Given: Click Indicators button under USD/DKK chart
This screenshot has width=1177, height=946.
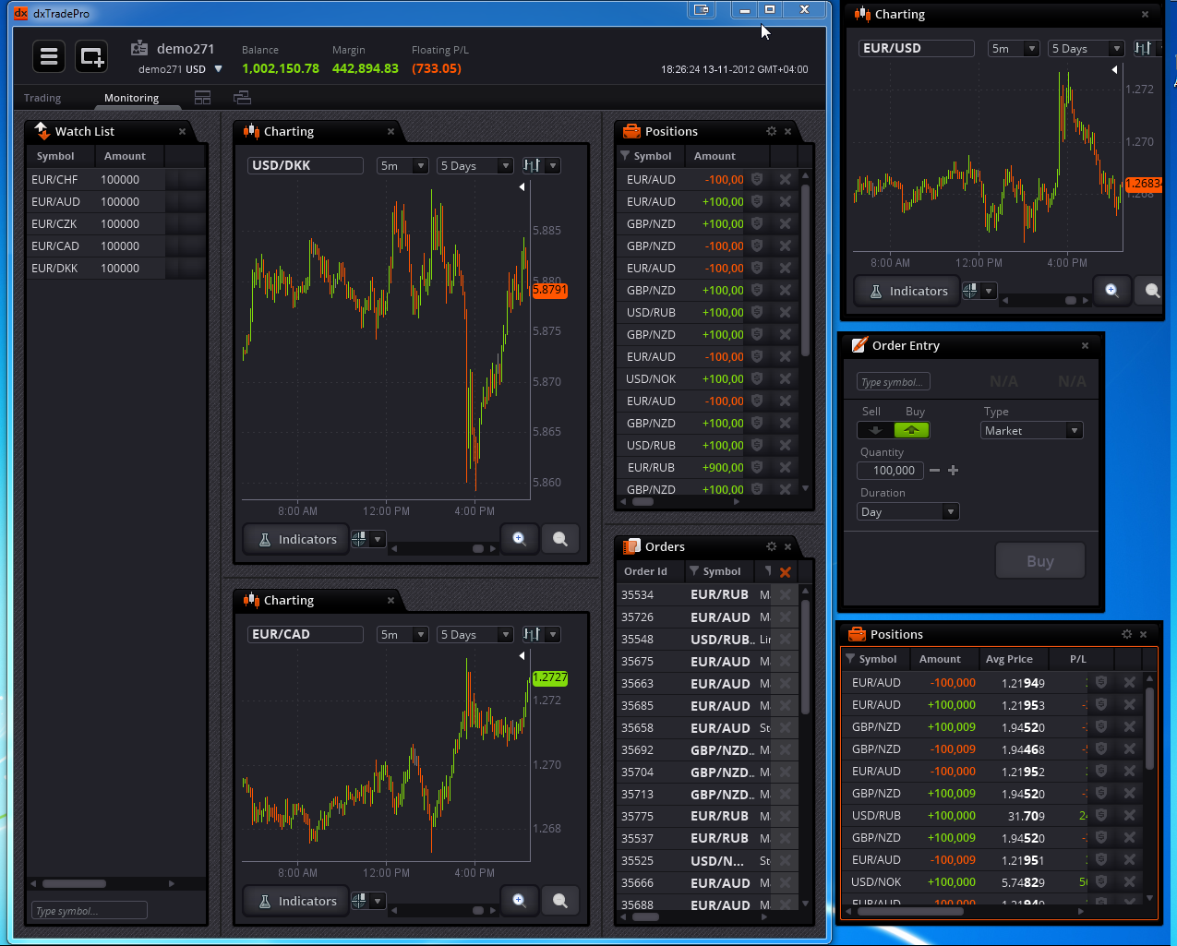Looking at the screenshot, I should click(297, 539).
